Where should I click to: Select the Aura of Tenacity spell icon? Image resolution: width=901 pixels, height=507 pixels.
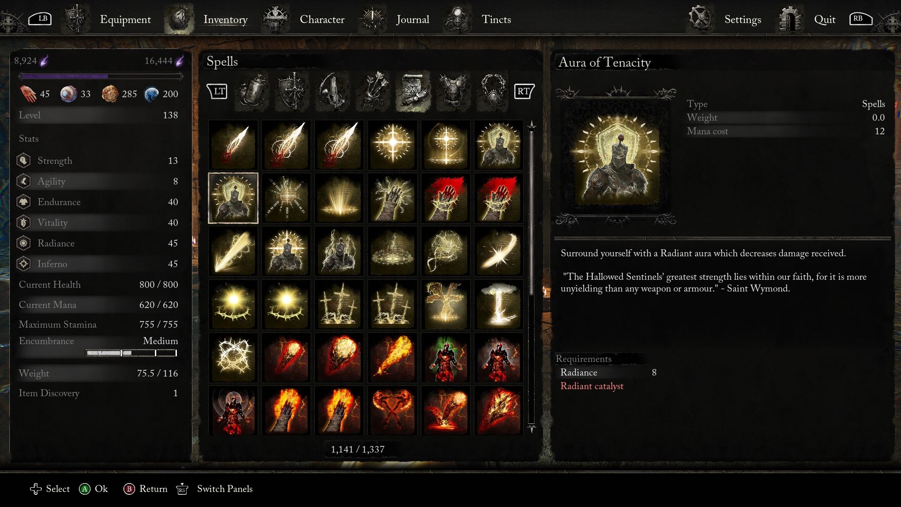(233, 198)
